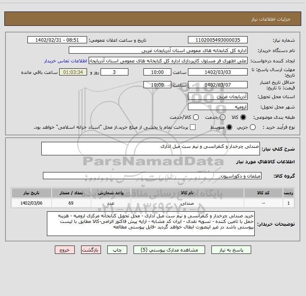Click row number 1 cell
The image size is (306, 296).
289,203
